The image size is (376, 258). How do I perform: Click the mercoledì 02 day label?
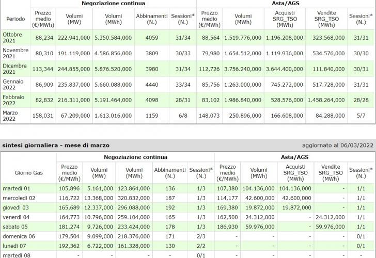point(19,198)
